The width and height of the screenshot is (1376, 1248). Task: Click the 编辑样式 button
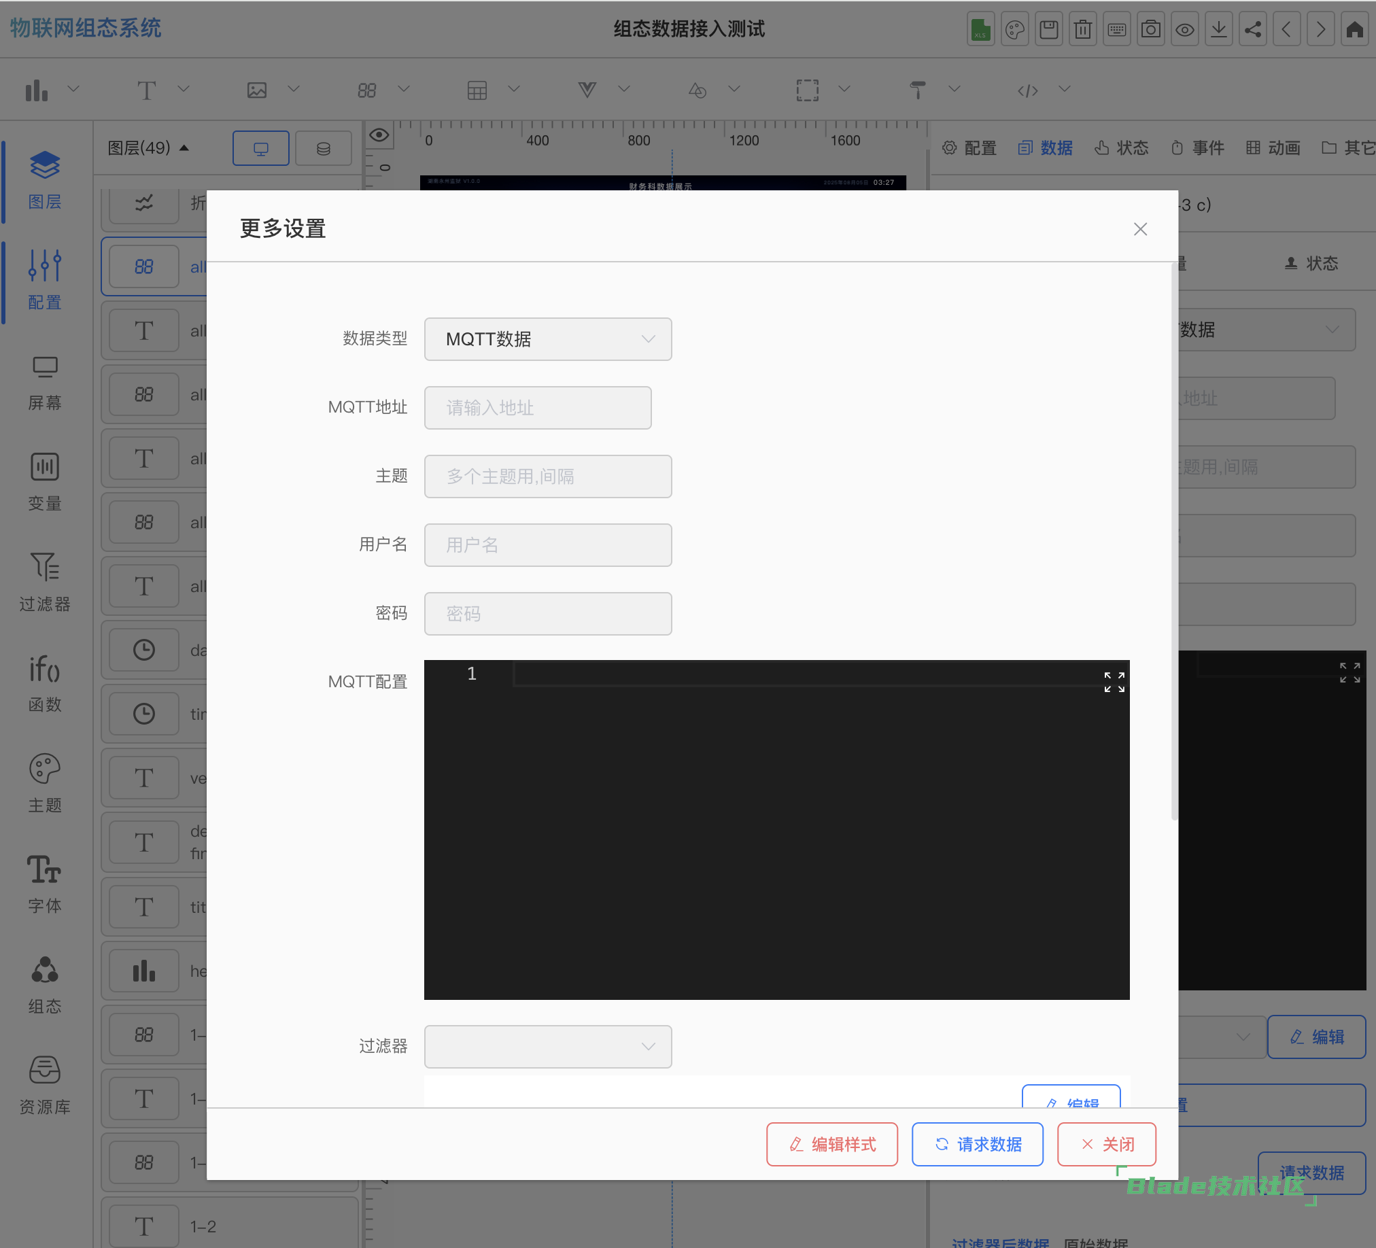(x=832, y=1144)
